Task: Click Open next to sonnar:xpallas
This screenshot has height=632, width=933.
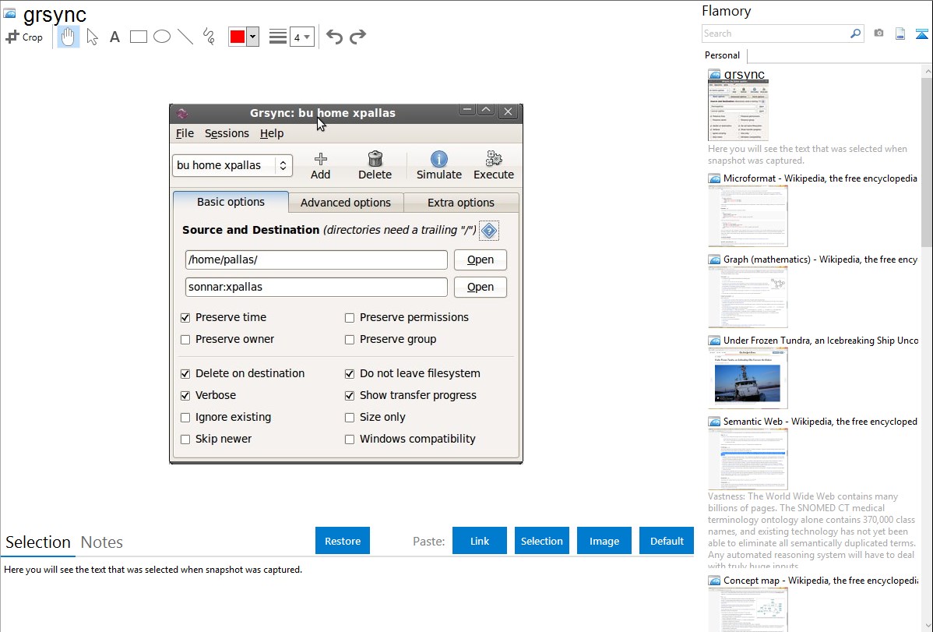Action: point(481,287)
